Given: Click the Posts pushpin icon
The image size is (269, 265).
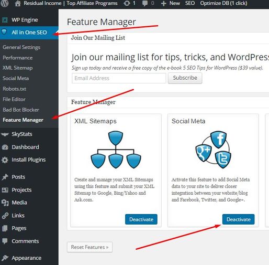Looking at the screenshot, I should pos(5,177).
